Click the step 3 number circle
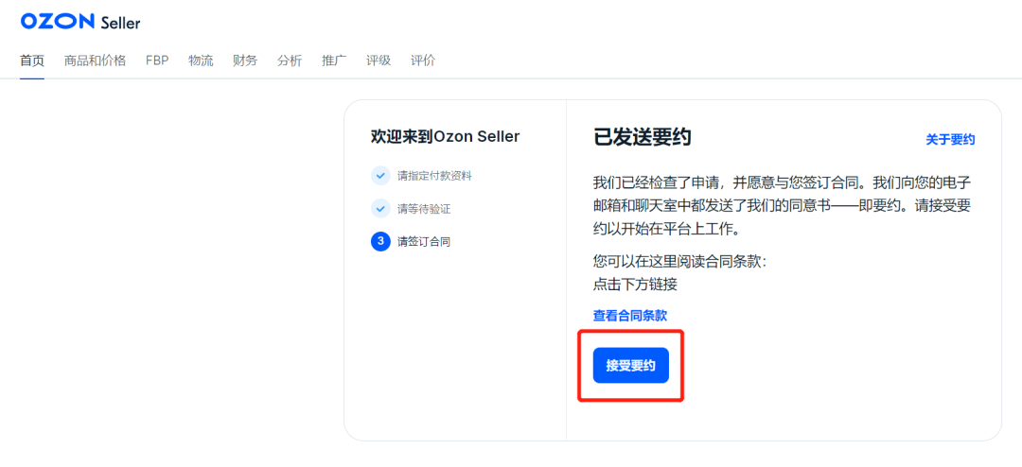The width and height of the screenshot is (1022, 467). [x=380, y=241]
